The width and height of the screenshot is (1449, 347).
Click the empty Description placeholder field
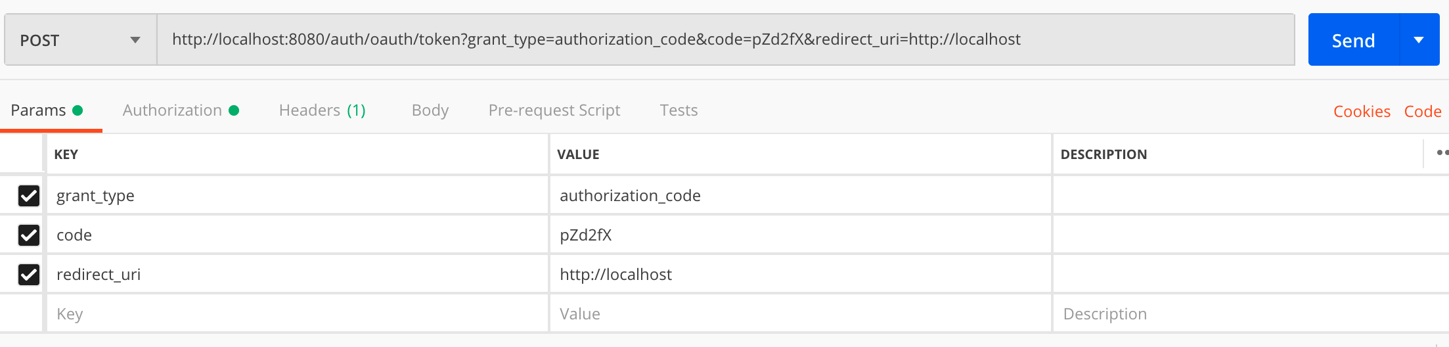coord(1248,314)
